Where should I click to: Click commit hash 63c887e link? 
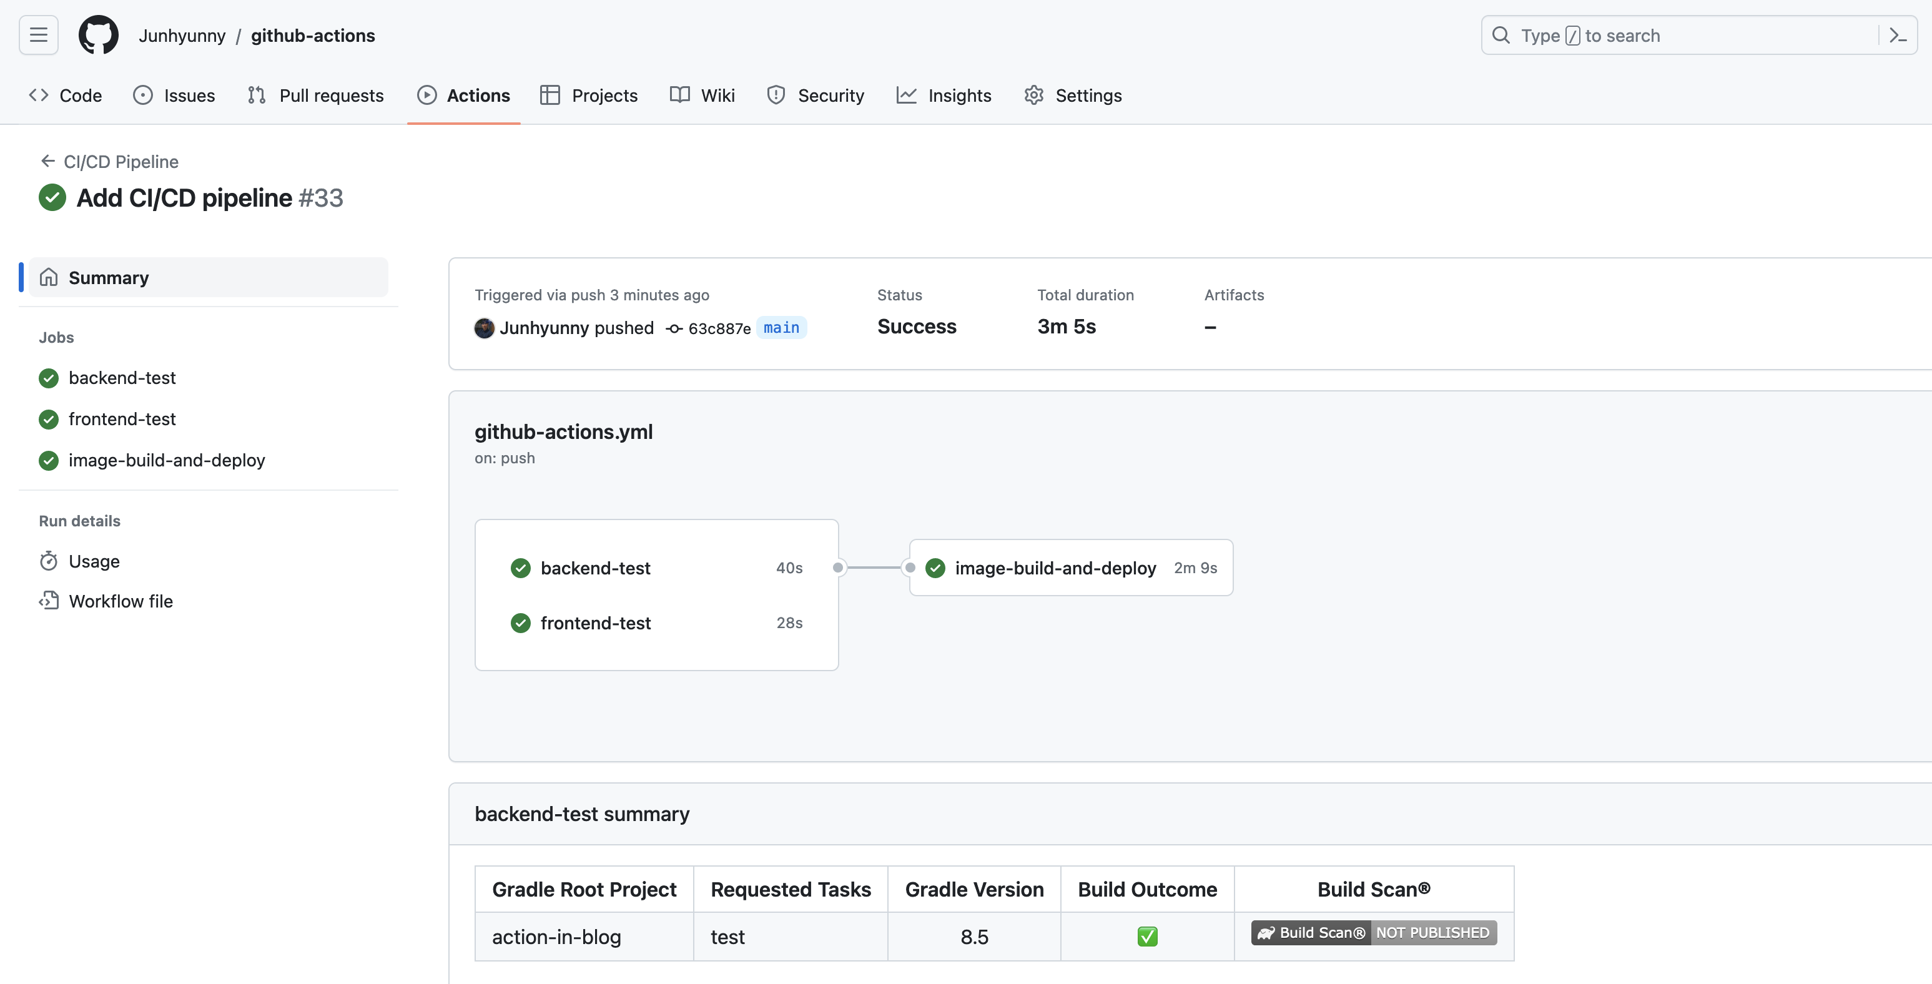tap(719, 328)
